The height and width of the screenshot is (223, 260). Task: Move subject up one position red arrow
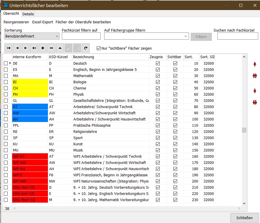[x=255, y=64]
